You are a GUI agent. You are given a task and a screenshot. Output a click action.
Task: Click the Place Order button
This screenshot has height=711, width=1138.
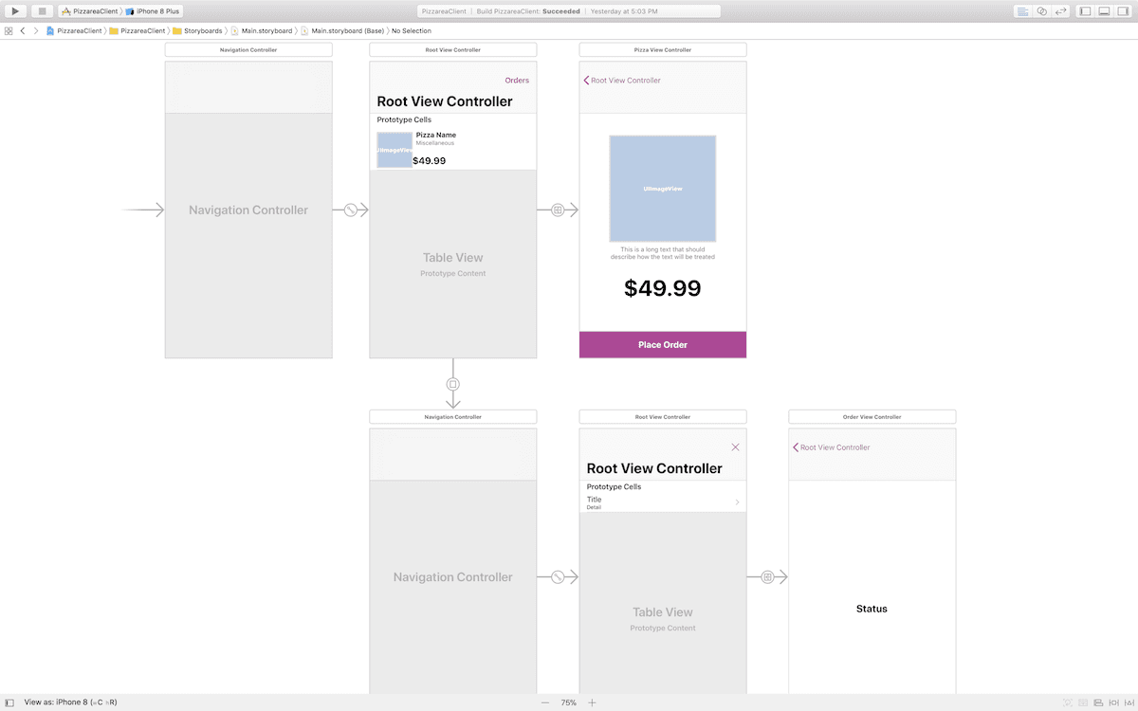click(x=662, y=345)
